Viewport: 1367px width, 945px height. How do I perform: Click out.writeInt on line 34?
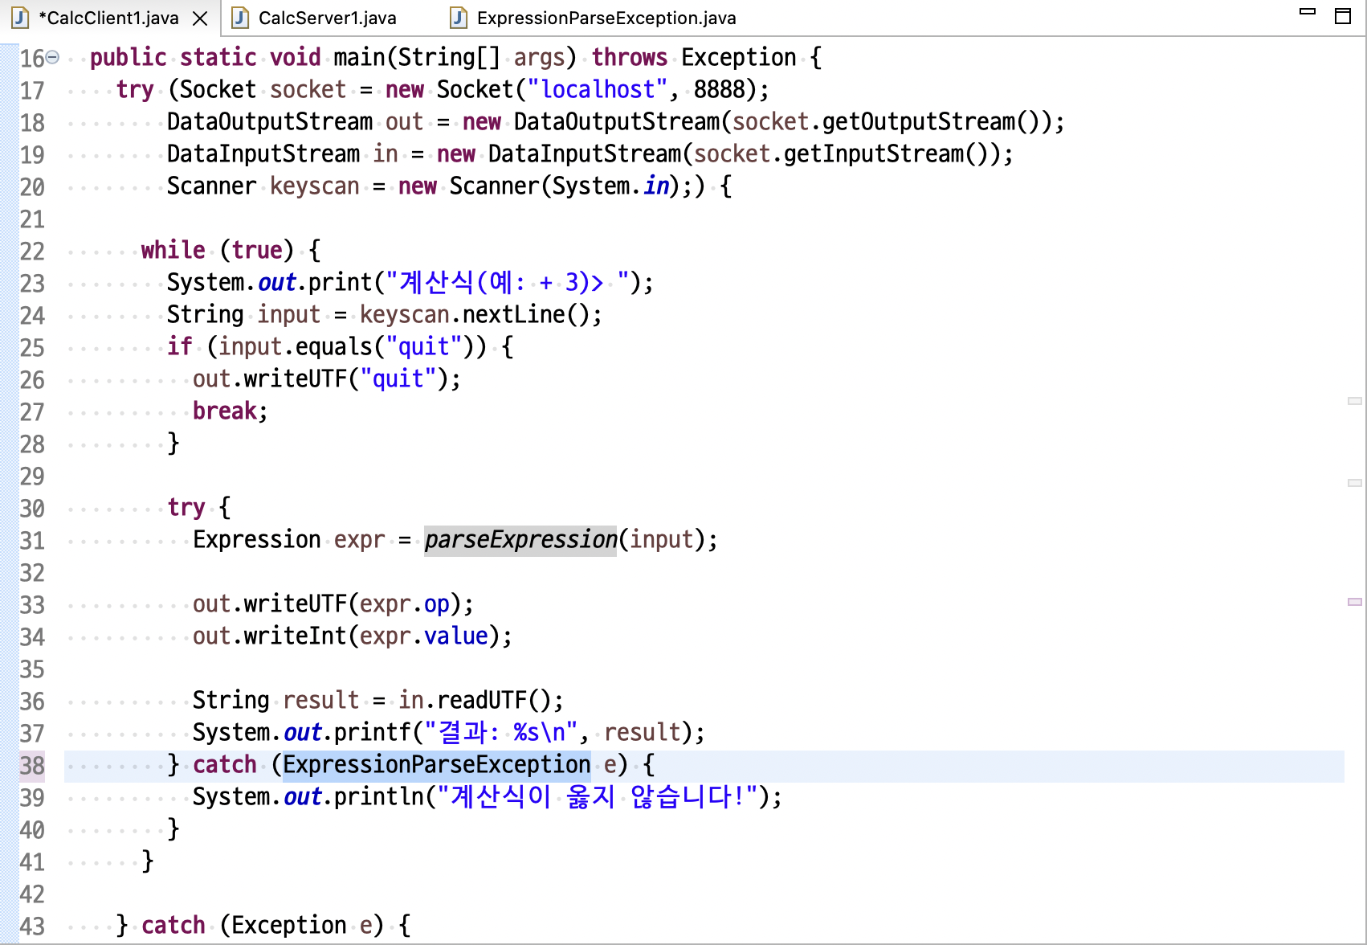(270, 636)
